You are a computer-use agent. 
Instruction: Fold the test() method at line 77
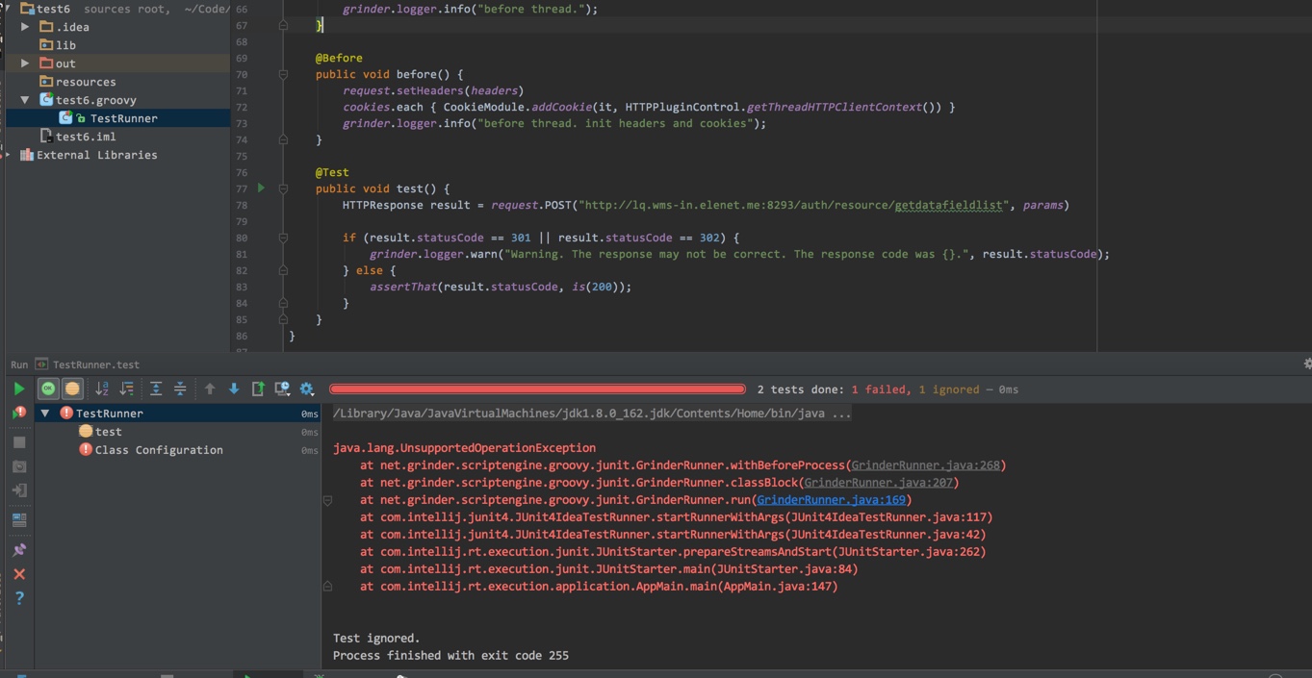283,188
